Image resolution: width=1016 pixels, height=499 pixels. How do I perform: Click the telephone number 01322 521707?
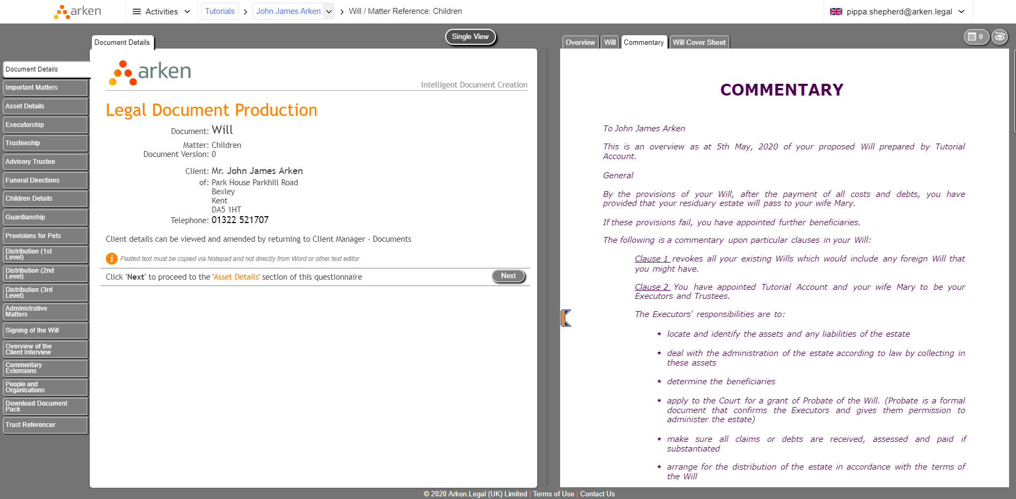coord(240,220)
